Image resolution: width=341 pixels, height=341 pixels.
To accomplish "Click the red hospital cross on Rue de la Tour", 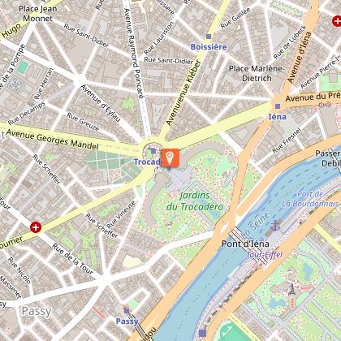I will (36, 227).
